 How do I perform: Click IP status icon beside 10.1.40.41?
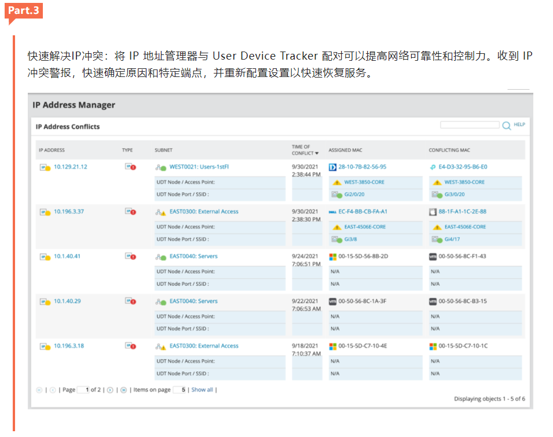click(x=45, y=257)
